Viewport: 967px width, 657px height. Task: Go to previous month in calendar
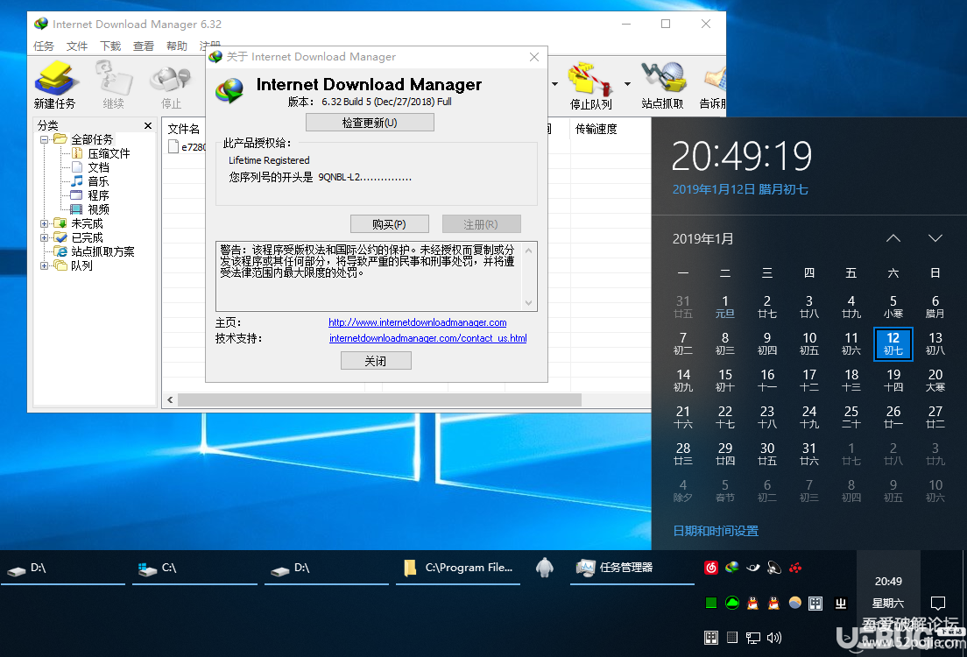tap(893, 238)
